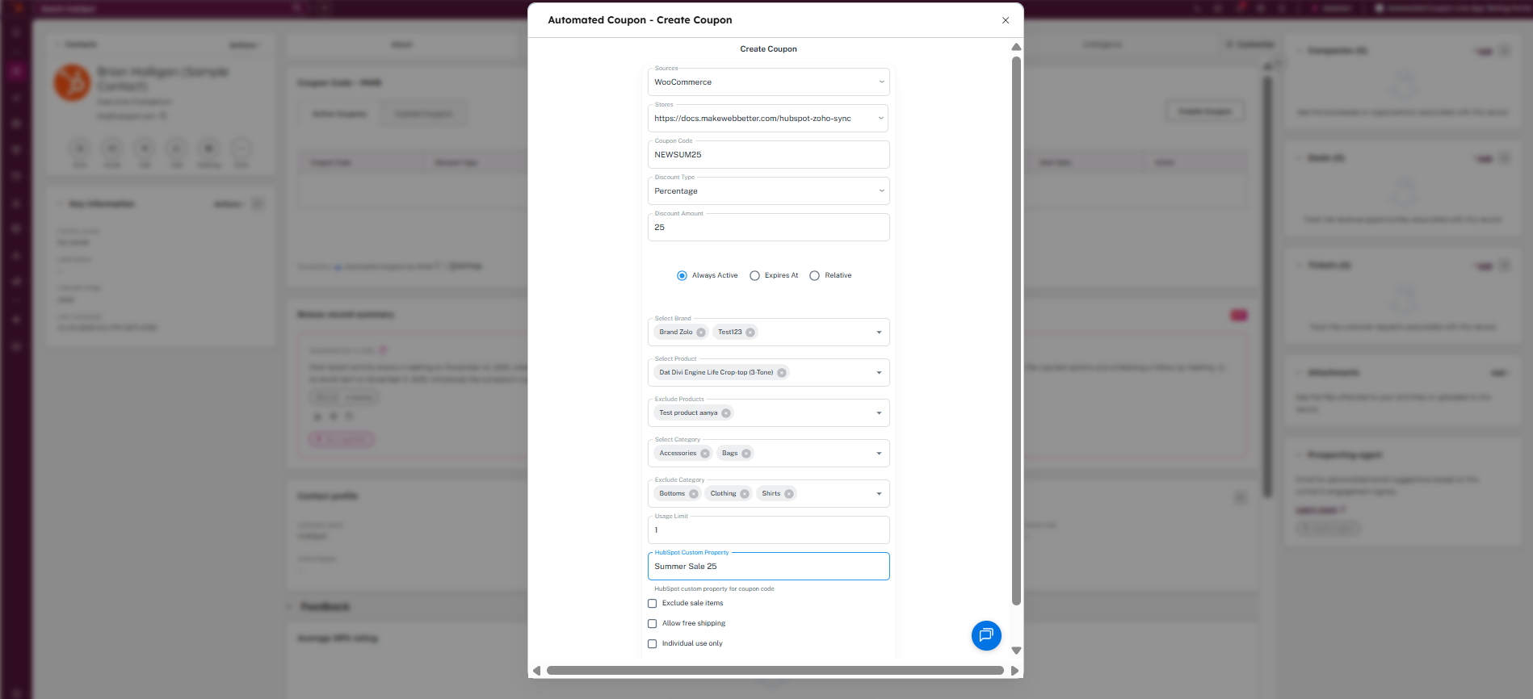Click the dialog's vertical scrollbar thumb
The width and height of the screenshot is (1533, 699).
tap(1016, 330)
